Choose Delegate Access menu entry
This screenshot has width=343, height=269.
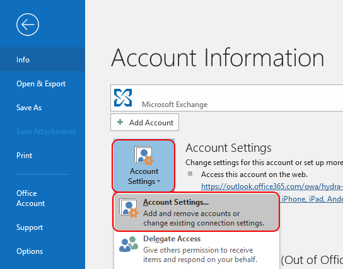tap(196, 249)
